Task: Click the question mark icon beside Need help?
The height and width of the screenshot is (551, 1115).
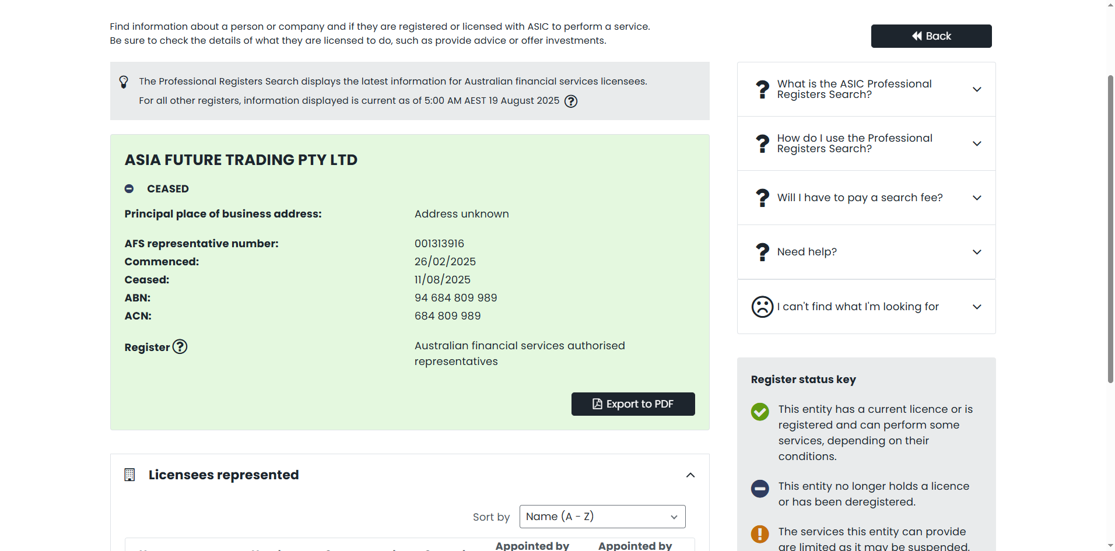Action: [762, 252]
